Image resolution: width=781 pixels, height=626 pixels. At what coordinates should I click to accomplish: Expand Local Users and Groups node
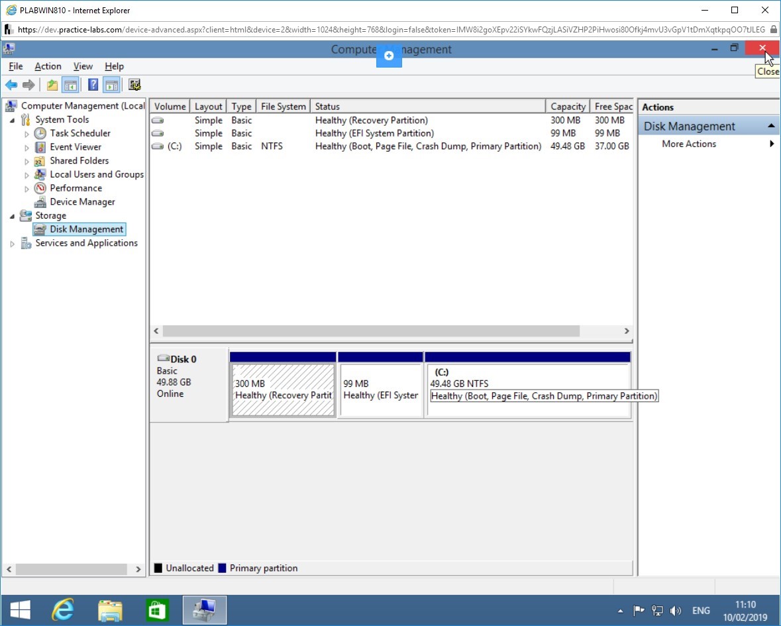26,175
